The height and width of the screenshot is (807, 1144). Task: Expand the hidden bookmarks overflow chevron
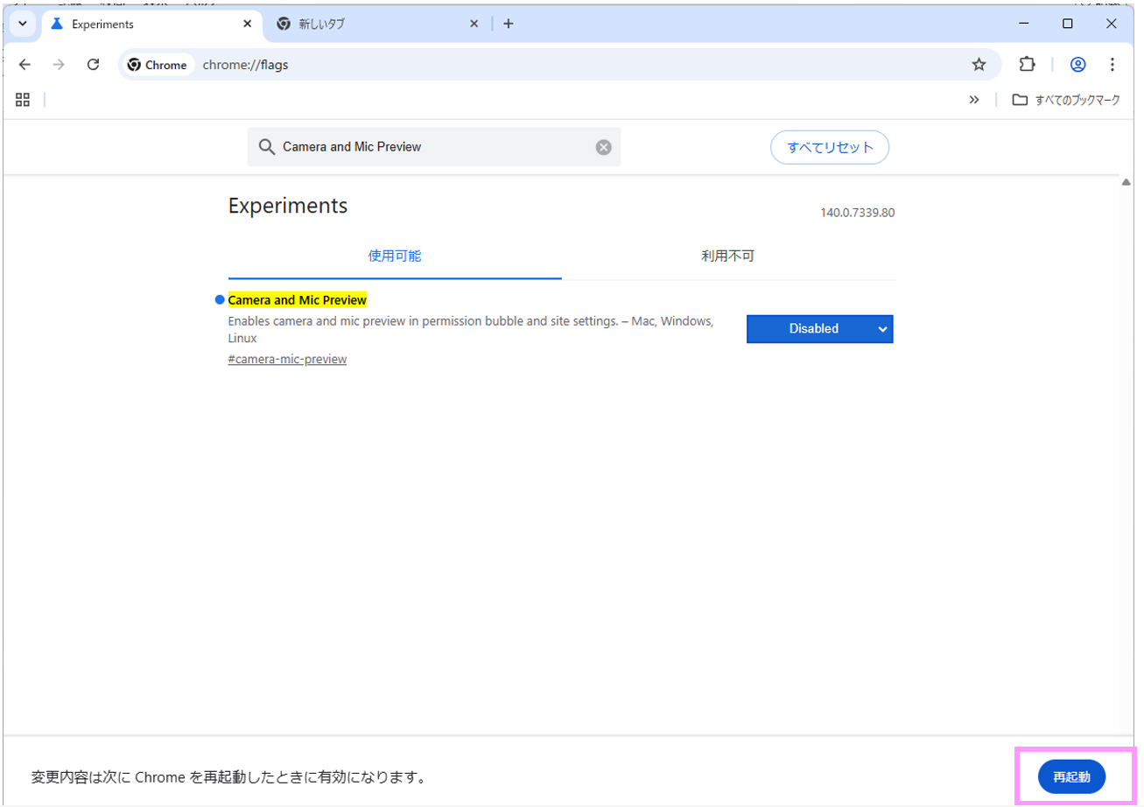point(973,100)
